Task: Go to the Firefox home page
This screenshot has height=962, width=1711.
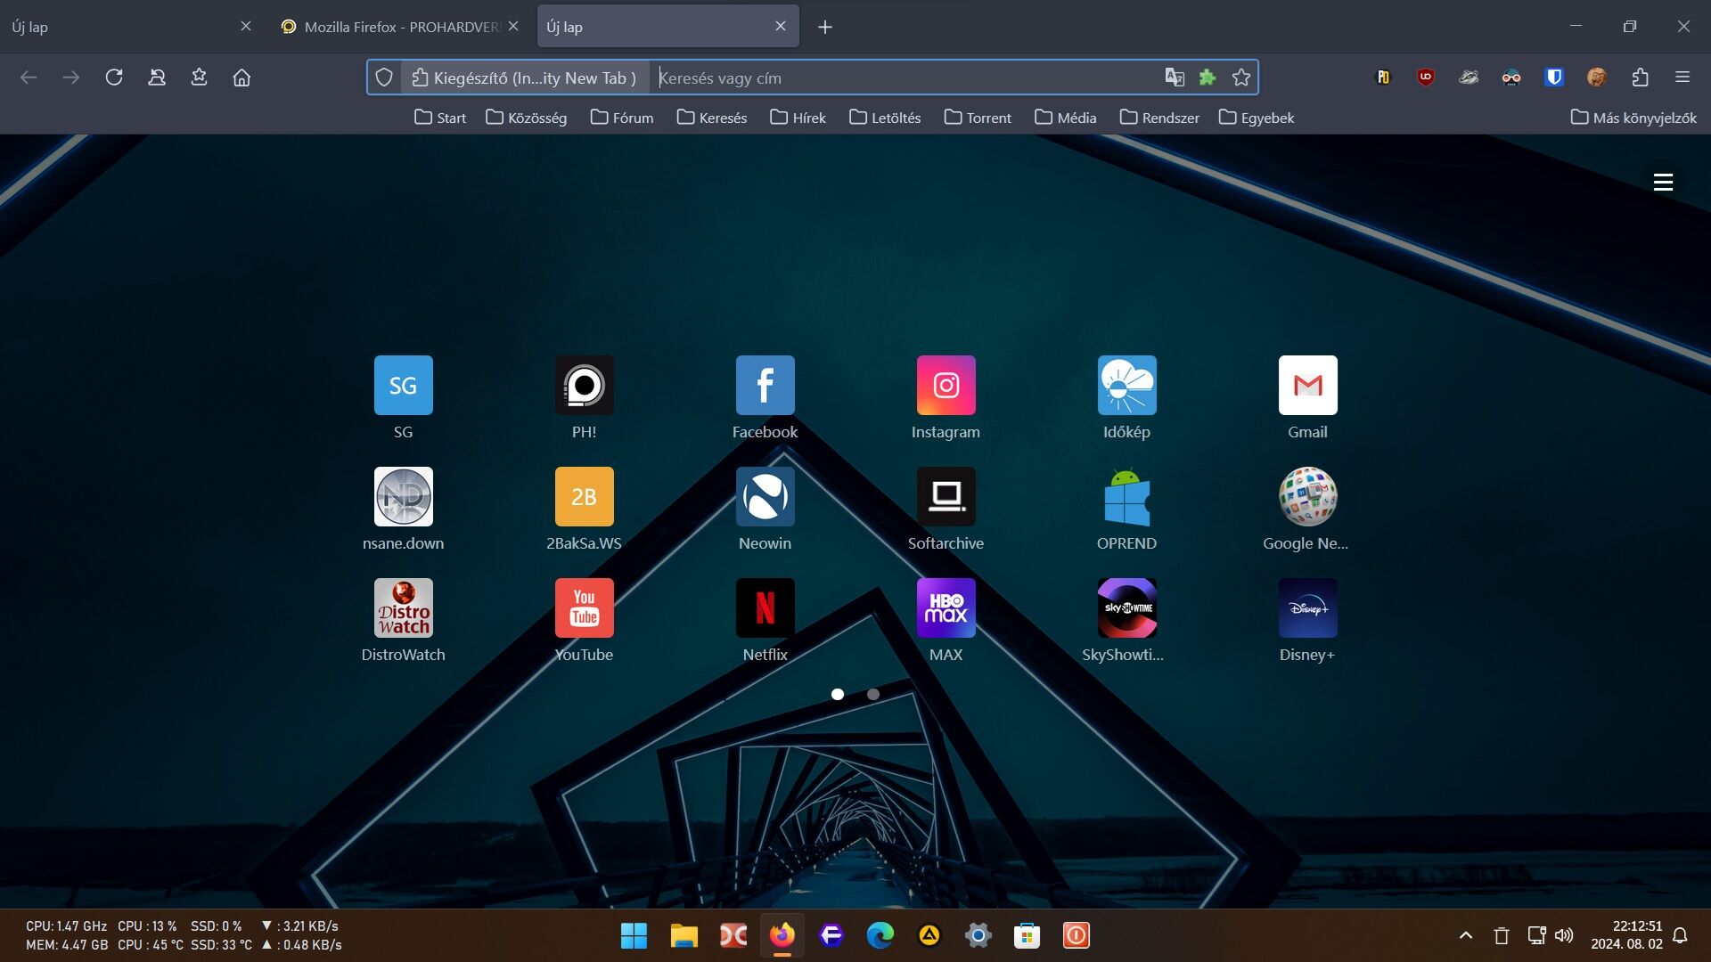Action: (x=242, y=77)
